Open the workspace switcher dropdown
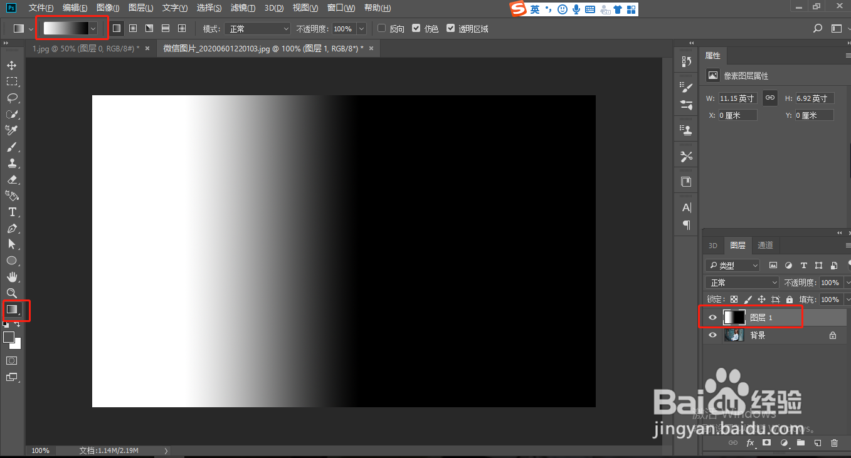Viewport: 851px width, 458px height. coord(837,28)
